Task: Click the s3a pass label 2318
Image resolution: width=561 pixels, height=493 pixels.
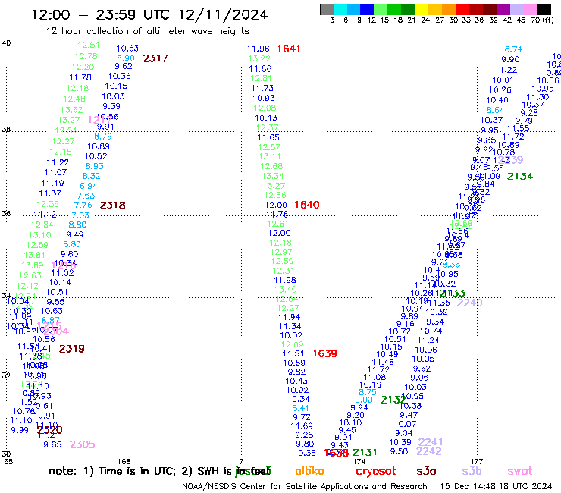Action: [113, 205]
